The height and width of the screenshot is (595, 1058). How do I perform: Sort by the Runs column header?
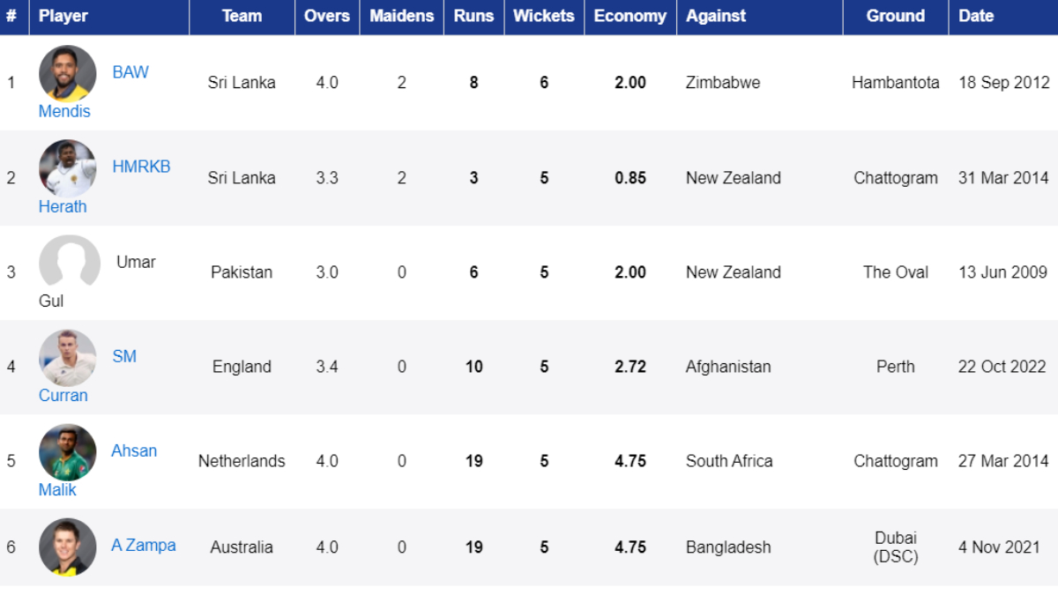pos(473,16)
